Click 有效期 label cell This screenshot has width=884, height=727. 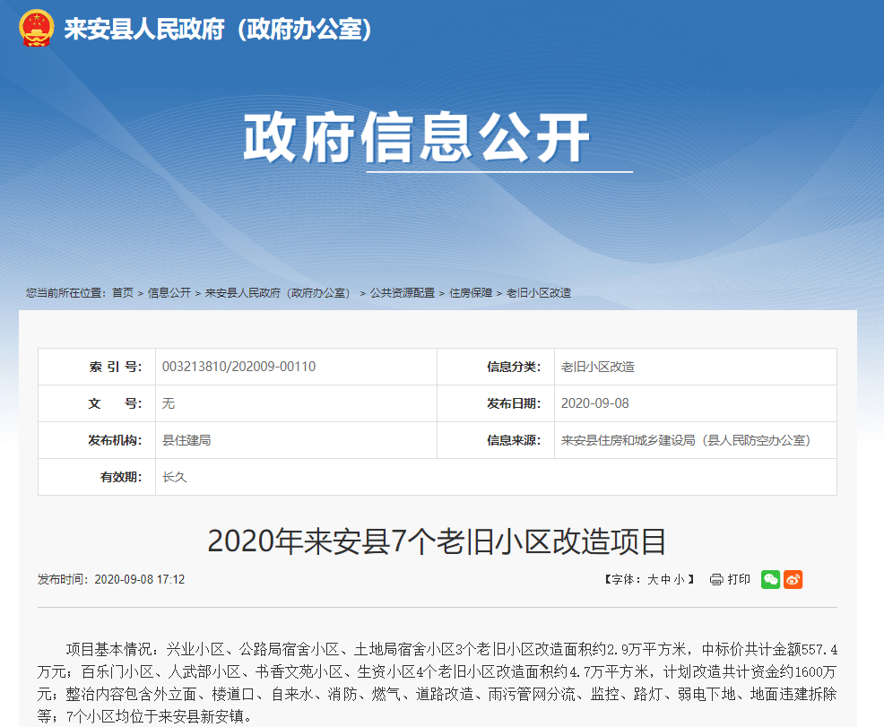click(x=97, y=477)
